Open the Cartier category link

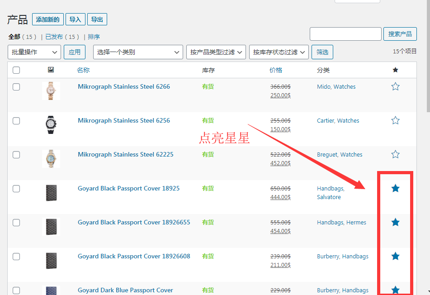point(326,121)
